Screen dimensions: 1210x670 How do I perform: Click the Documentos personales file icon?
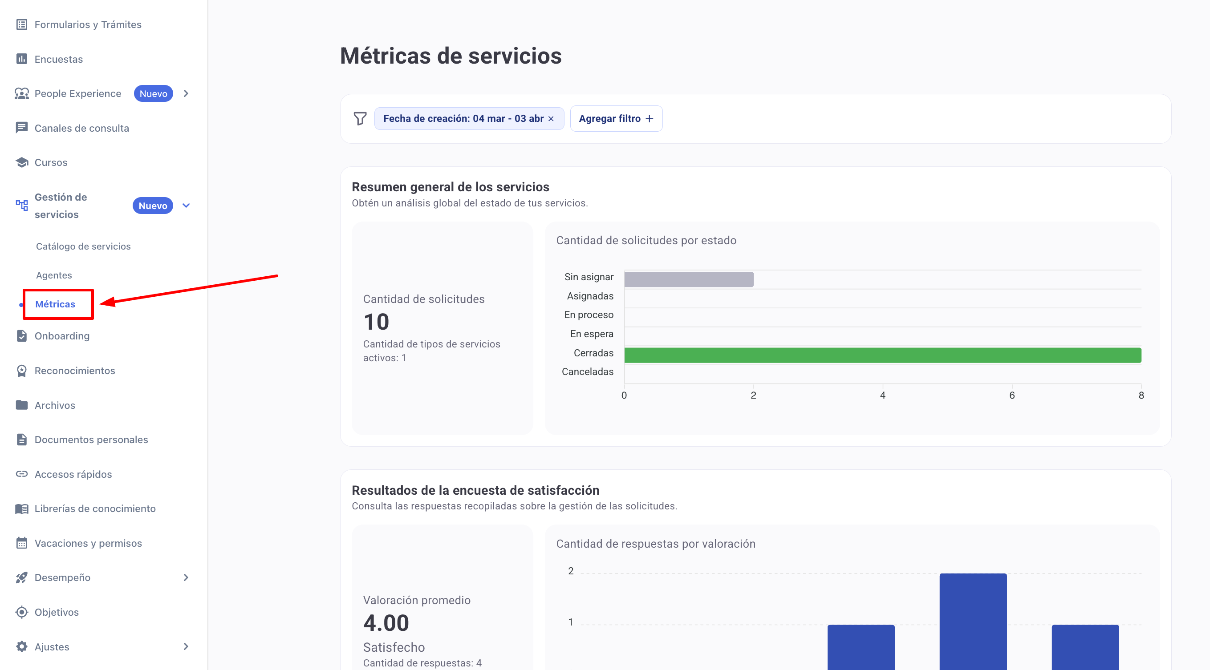(22, 440)
